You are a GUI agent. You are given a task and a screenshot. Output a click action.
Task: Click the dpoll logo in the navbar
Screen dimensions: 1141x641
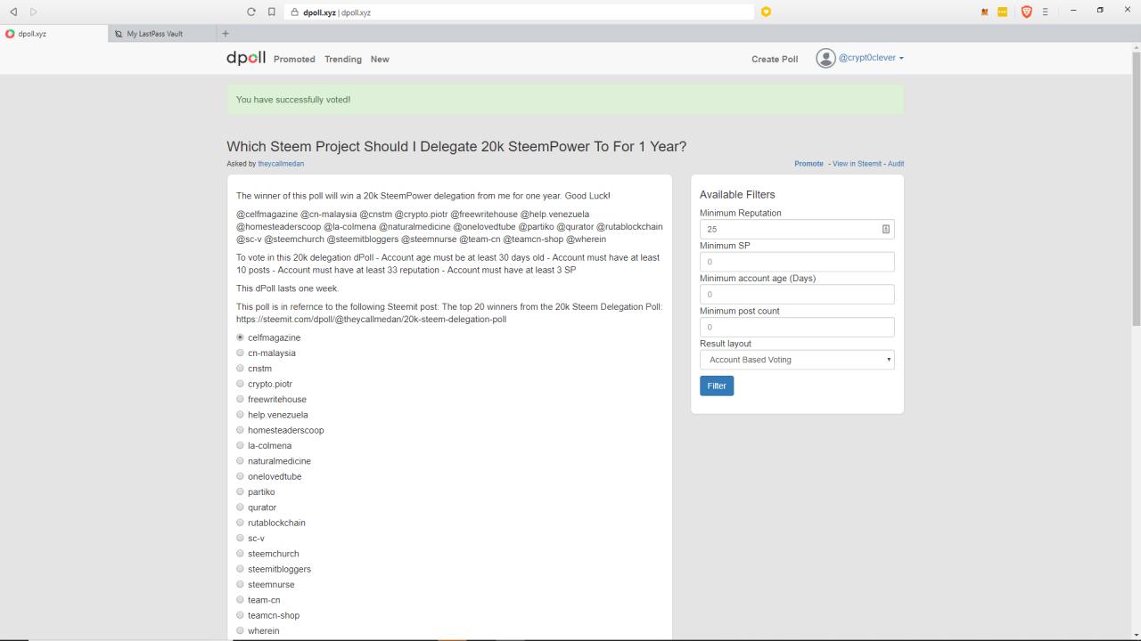246,58
